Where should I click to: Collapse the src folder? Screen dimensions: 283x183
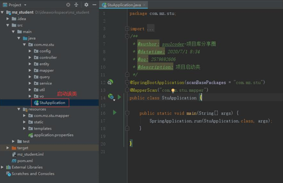pos(8,25)
